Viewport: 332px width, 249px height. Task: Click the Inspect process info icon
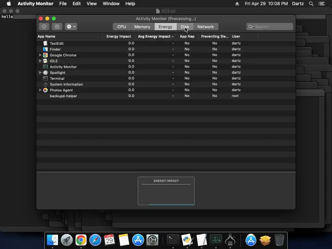click(57, 27)
